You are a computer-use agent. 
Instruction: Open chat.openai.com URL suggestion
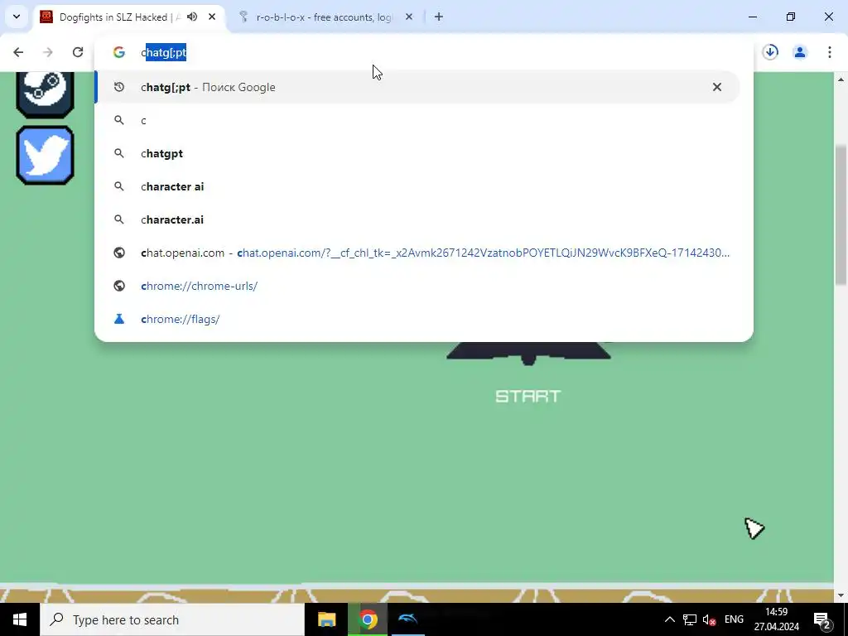pos(417,253)
